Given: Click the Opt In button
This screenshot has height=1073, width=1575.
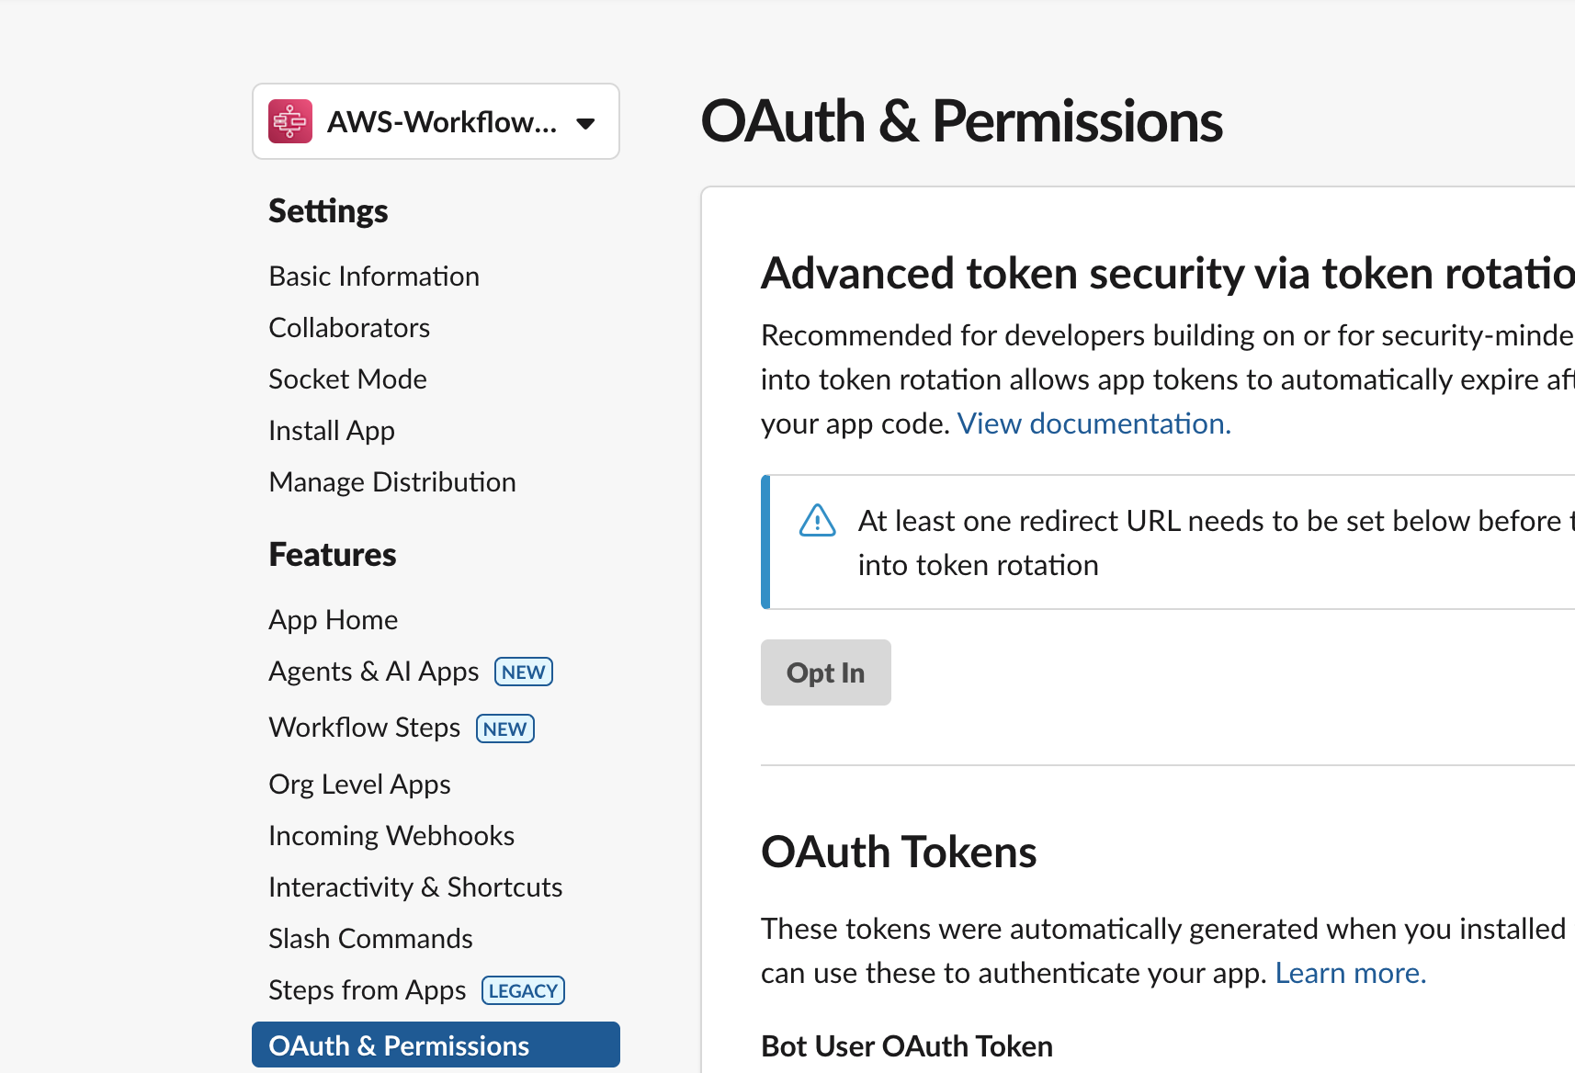Looking at the screenshot, I should pos(826,672).
